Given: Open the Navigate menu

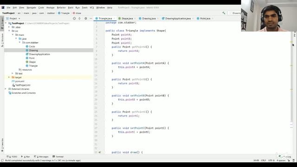Looking at the screenshot, I should coord(31,7).
